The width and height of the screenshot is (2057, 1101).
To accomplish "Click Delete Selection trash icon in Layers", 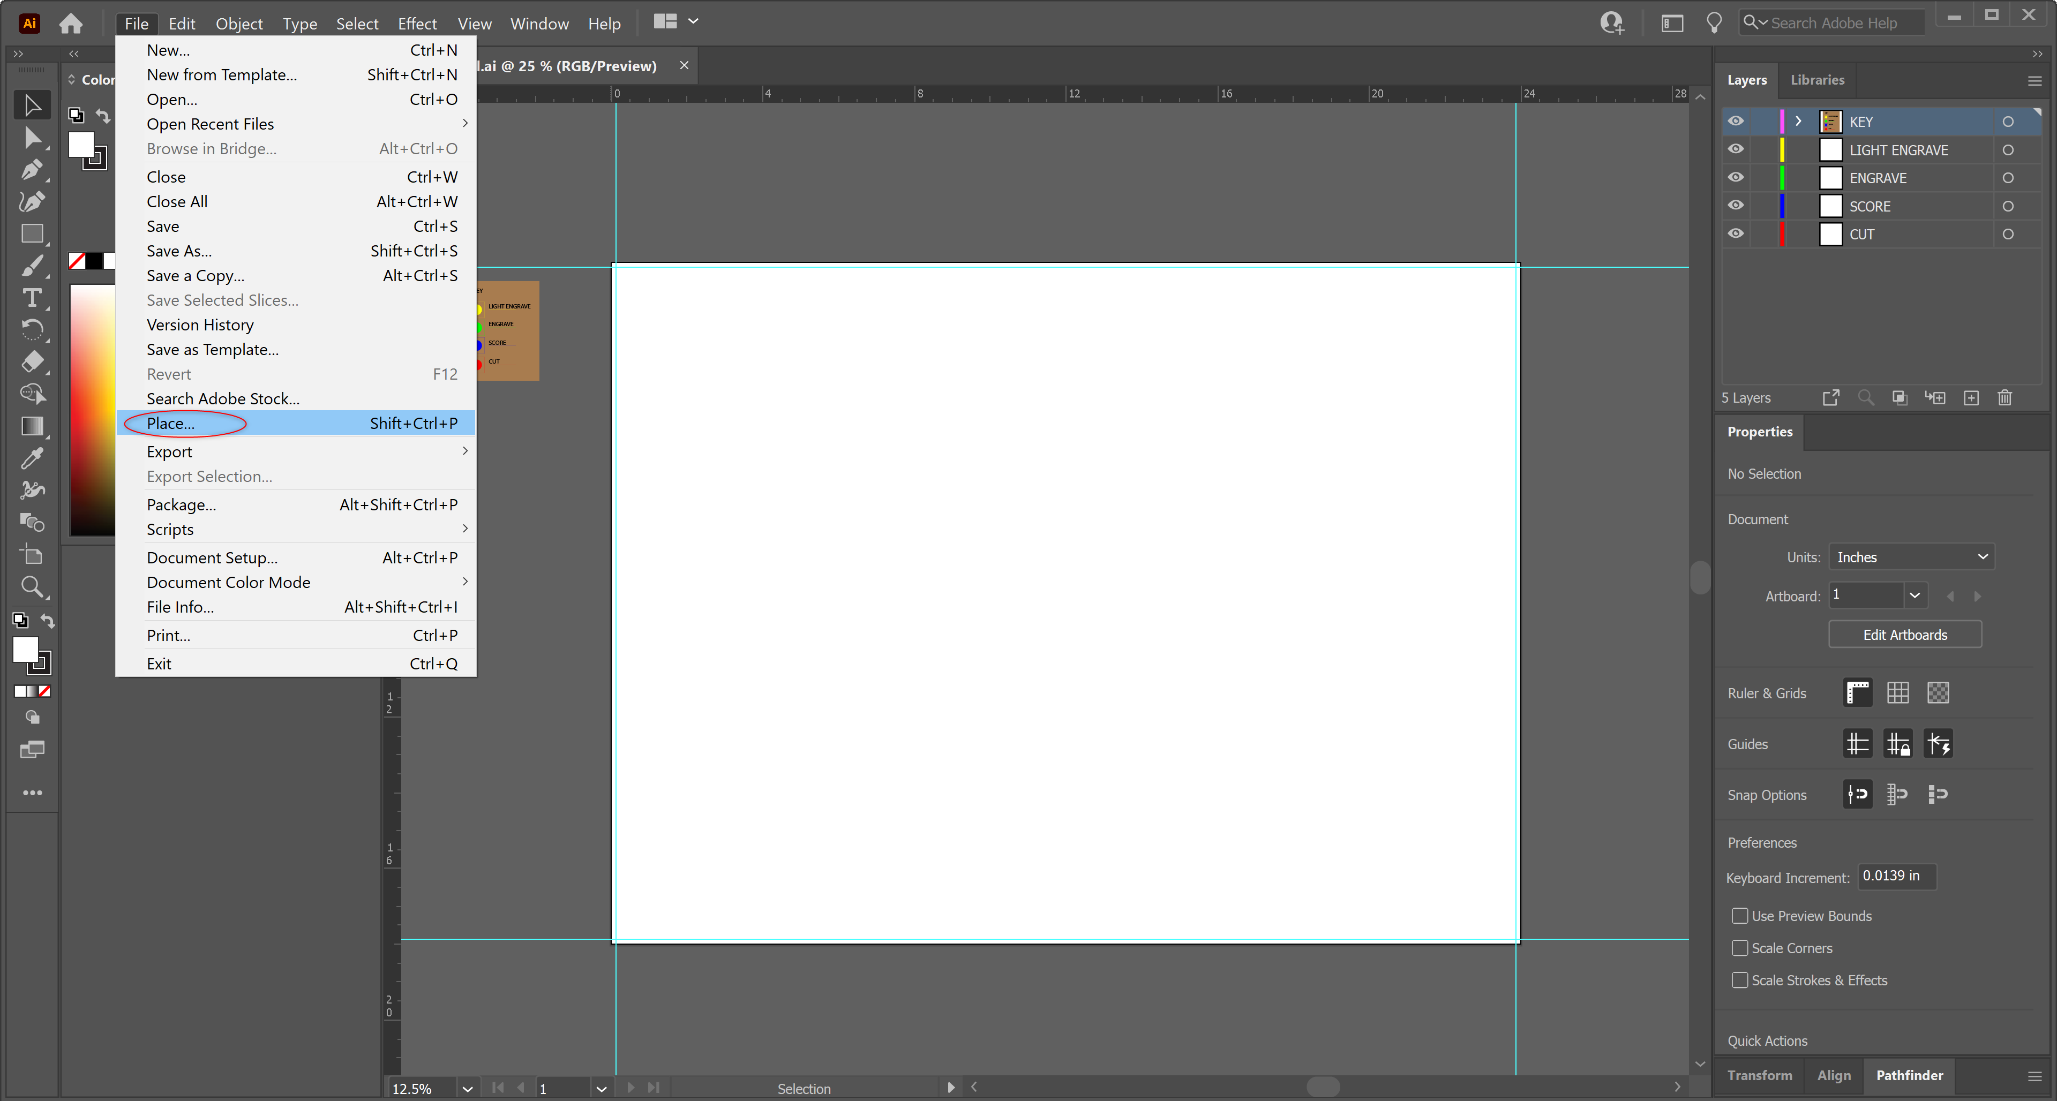I will [2005, 397].
